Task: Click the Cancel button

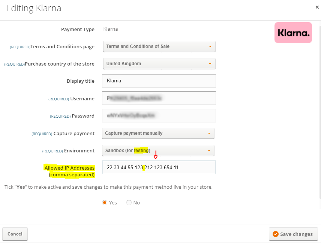Action: point(15,234)
